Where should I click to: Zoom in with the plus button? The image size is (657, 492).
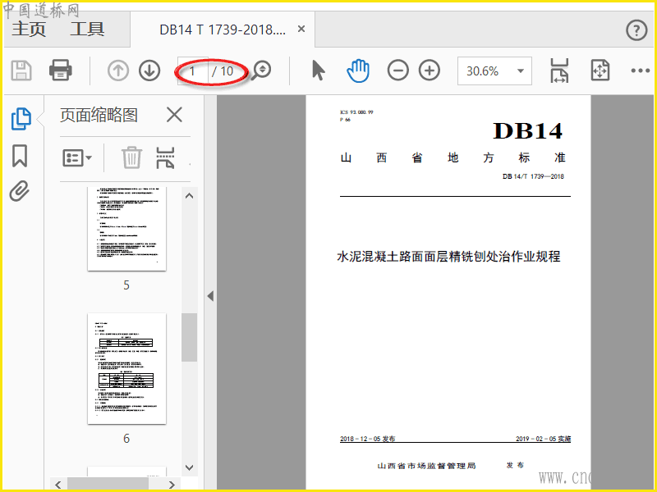point(430,71)
